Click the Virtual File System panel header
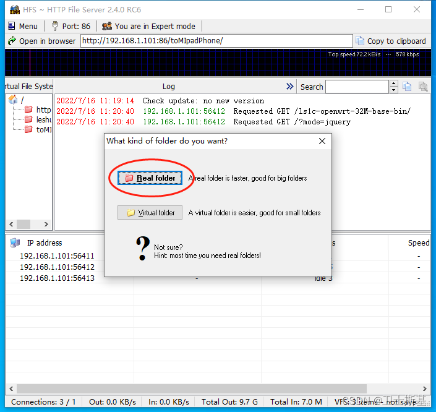436x412 pixels. pos(29,87)
